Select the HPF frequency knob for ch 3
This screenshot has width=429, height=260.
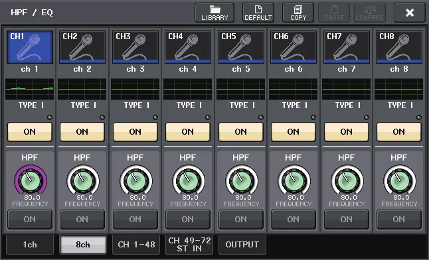136,180
